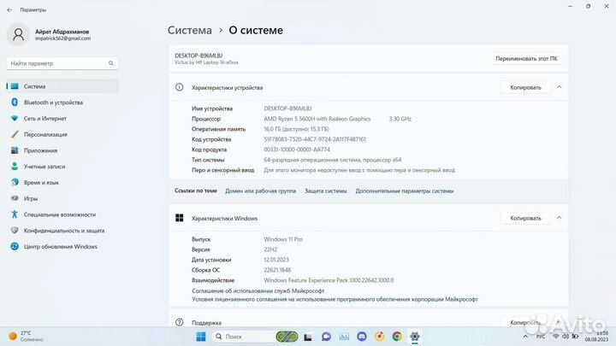
Task: Click 'AMD Ryzen 5 5600H with Radeon Graphics' text
Action: point(317,119)
